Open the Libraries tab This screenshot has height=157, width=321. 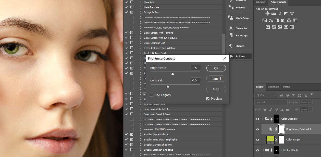pyautogui.click(x=261, y=2)
